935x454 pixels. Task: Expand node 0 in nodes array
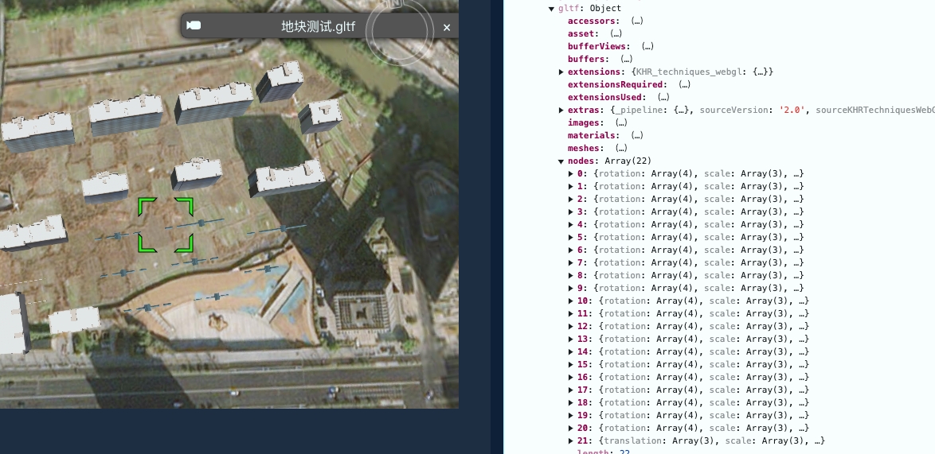click(x=571, y=174)
